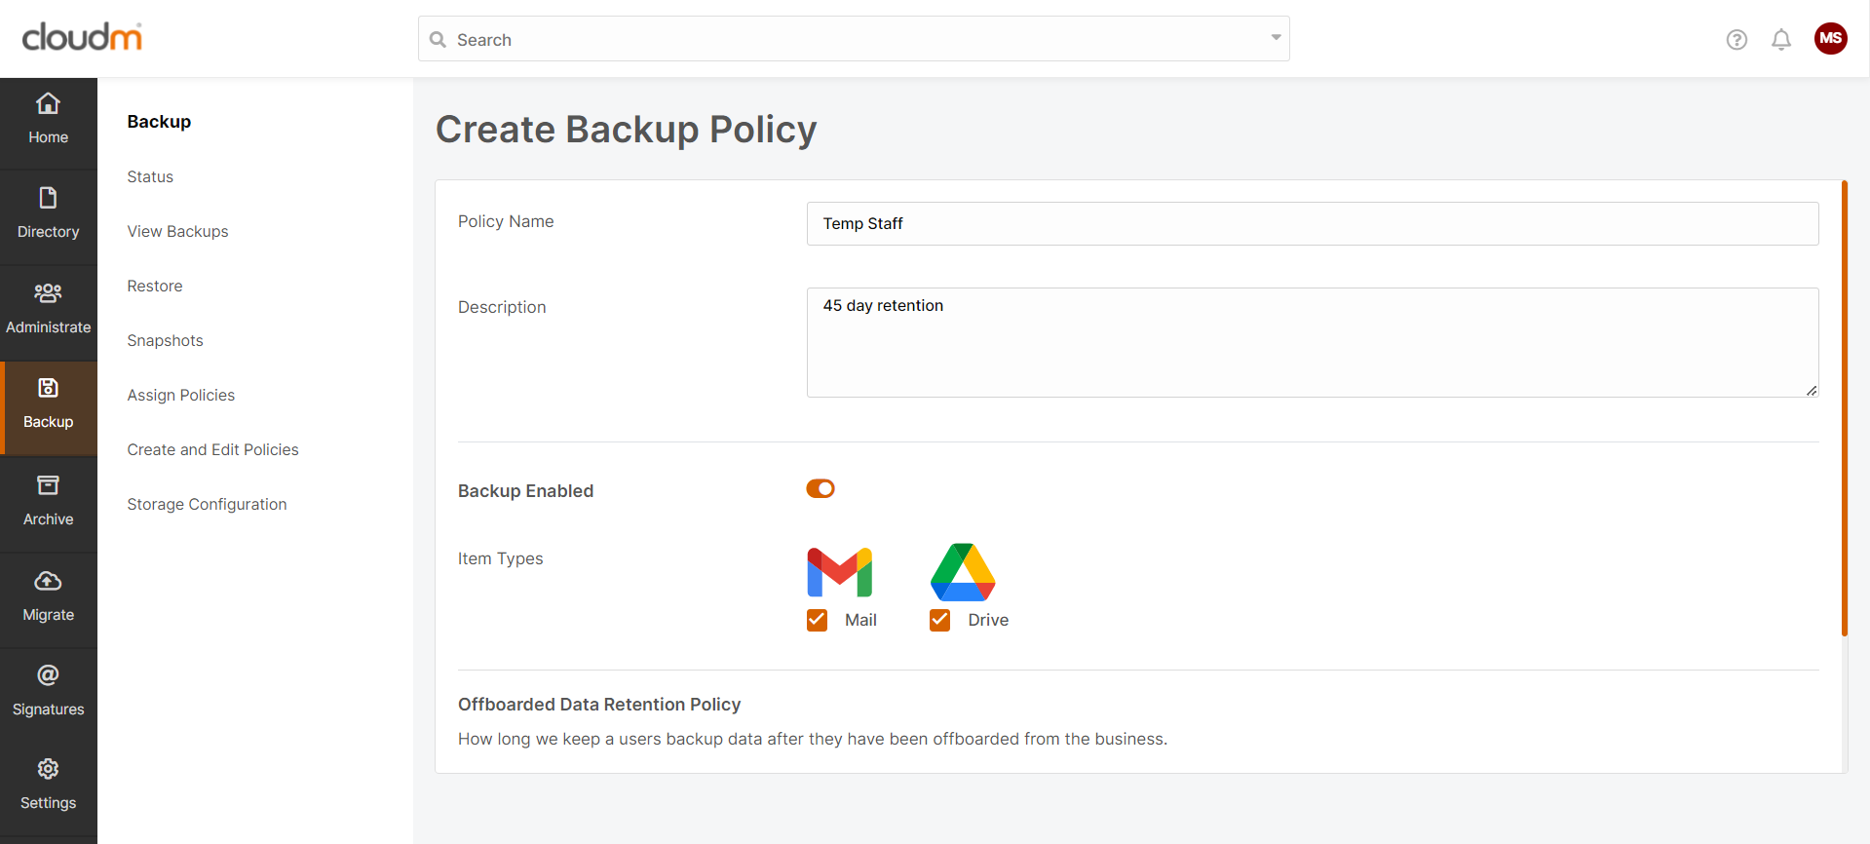Open the notifications bell

pos(1781,40)
